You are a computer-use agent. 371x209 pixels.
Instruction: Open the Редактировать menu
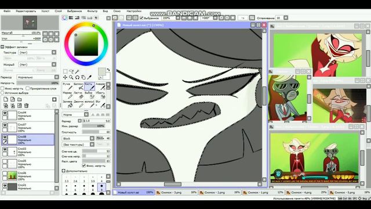26,11
